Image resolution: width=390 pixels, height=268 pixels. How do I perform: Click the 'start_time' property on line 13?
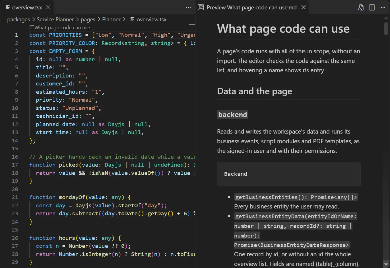click(52, 132)
